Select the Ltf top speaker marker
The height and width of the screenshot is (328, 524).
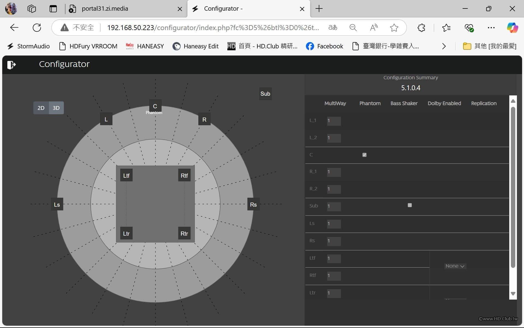126,175
